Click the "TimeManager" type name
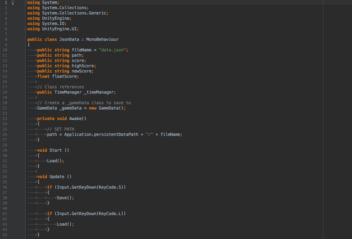 68,92
